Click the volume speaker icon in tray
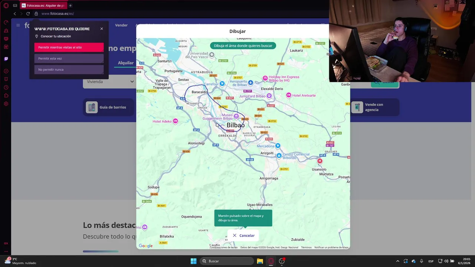Viewport: 475px width, 267px height. [x=446, y=261]
